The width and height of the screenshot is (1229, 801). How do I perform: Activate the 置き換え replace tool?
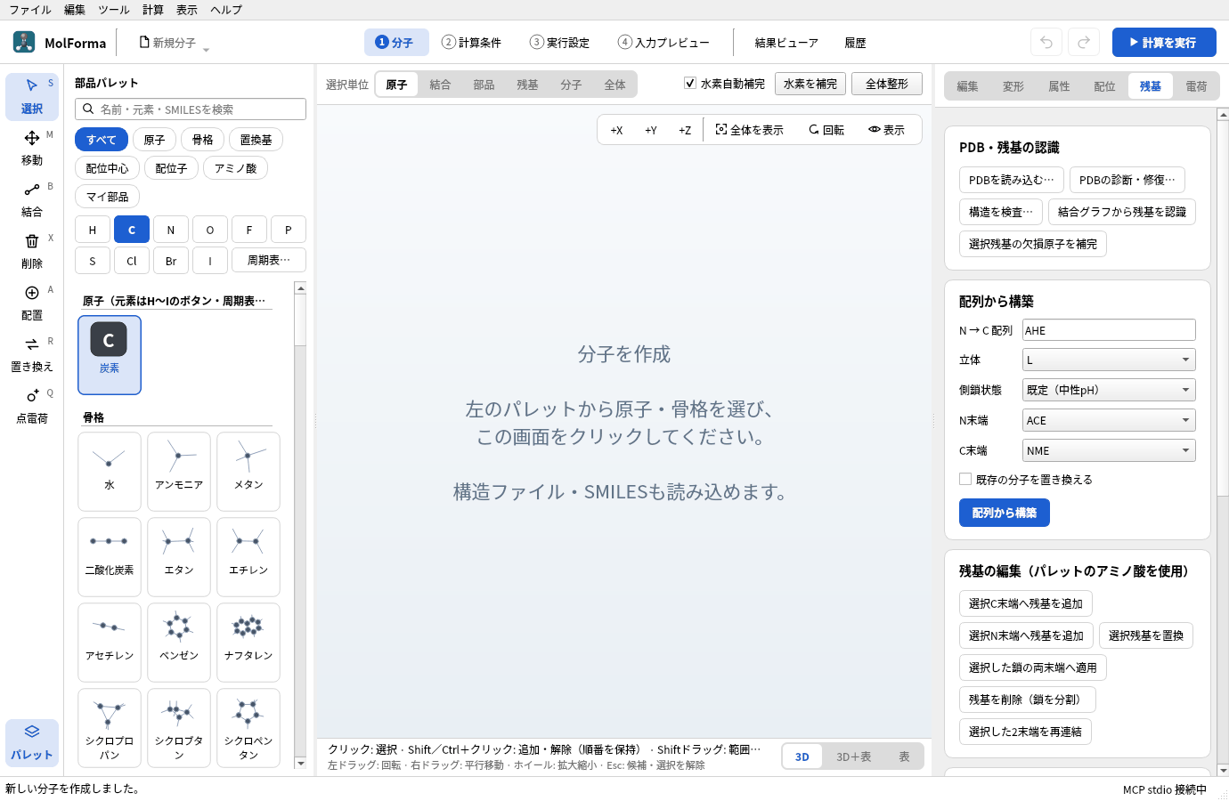pos(32,354)
